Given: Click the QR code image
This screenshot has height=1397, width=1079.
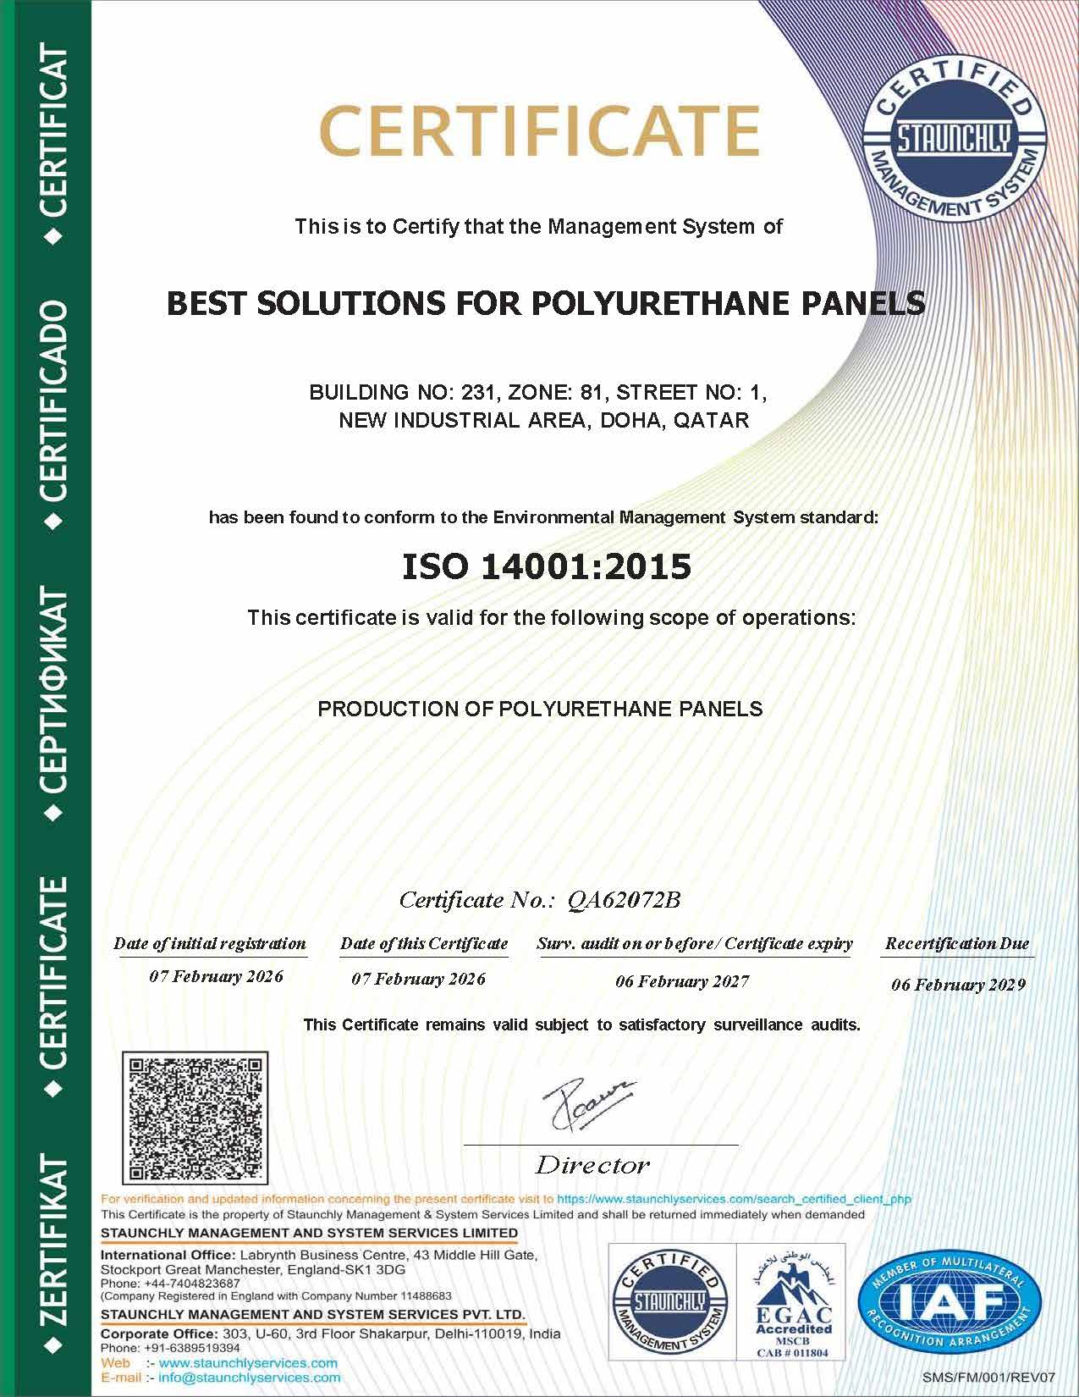Looking at the screenshot, I should (x=195, y=1118).
